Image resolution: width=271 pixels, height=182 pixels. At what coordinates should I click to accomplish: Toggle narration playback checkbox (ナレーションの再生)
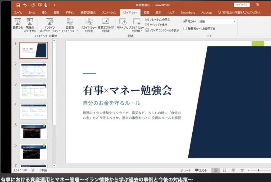(147, 20)
